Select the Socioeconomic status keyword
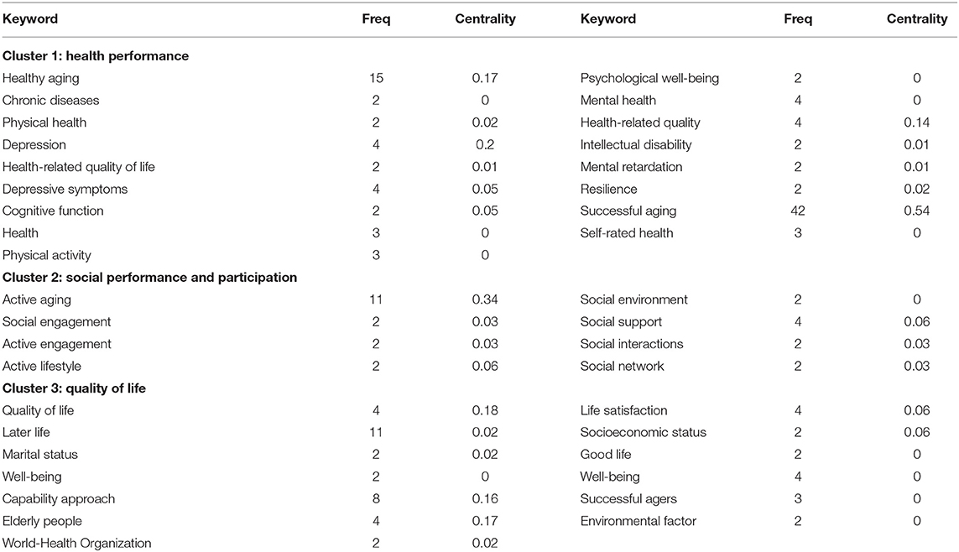Screen dimensions: 959x552 (x=643, y=432)
